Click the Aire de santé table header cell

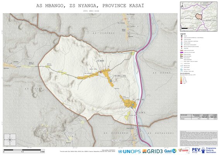186,116
